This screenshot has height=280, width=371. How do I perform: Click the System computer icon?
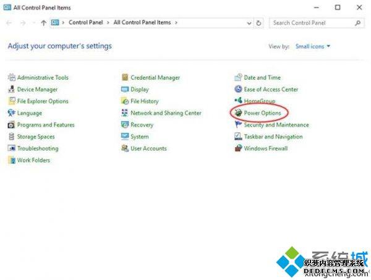pyautogui.click(x=125, y=137)
